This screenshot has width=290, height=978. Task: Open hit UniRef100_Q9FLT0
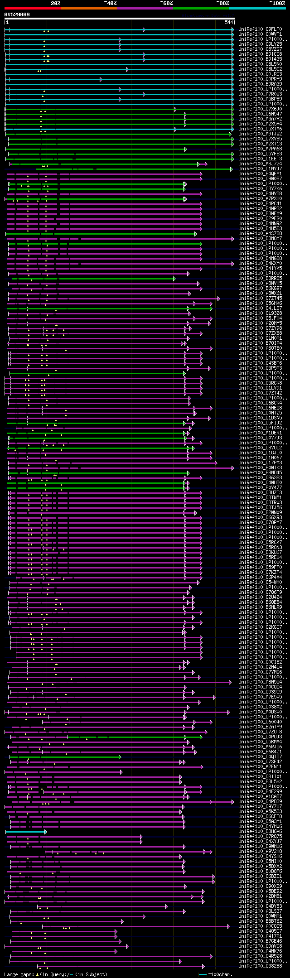pos(260,29)
